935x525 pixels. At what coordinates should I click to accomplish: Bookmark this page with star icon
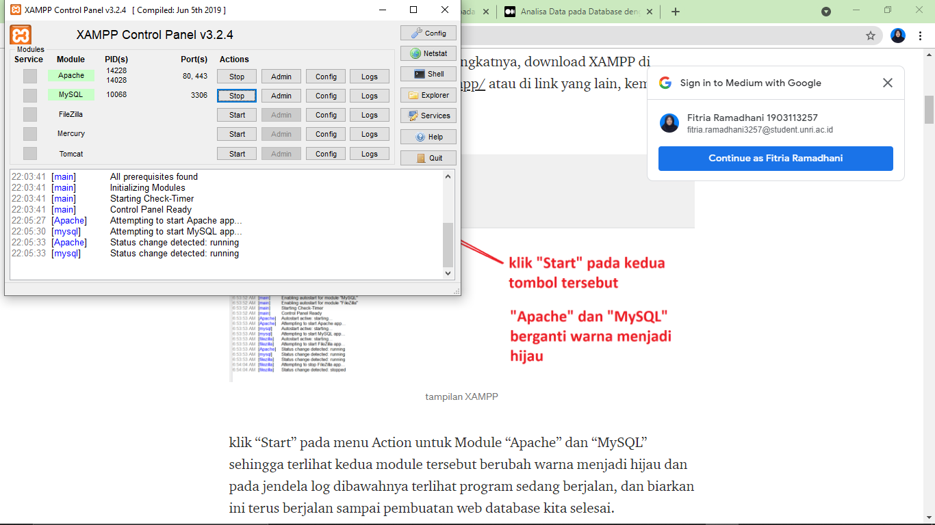point(871,36)
